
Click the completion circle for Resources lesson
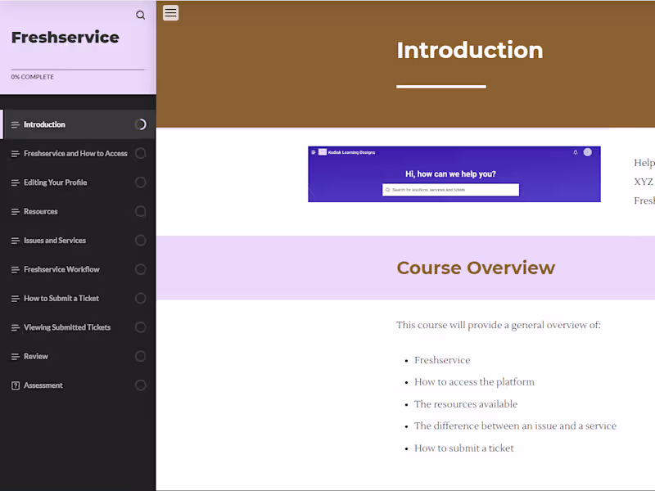pyautogui.click(x=141, y=212)
